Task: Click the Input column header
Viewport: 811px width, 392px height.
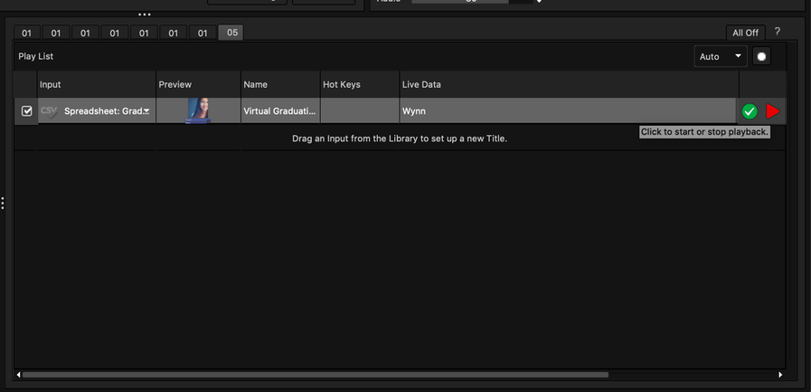Action: 97,84
